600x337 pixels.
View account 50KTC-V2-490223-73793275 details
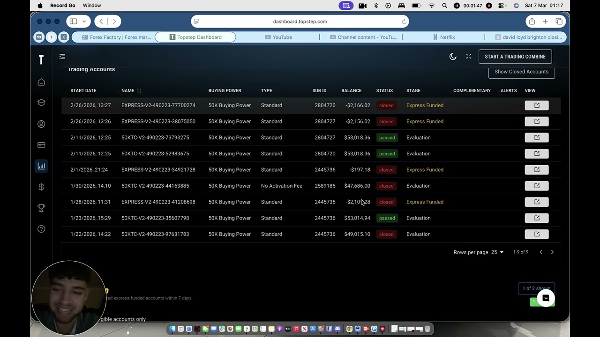537,138
